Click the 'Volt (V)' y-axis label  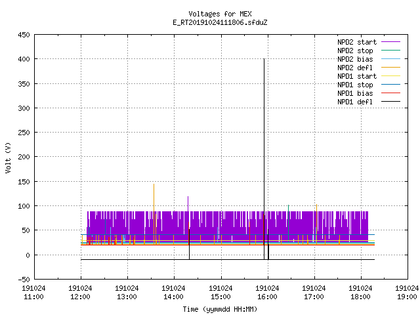point(8,157)
